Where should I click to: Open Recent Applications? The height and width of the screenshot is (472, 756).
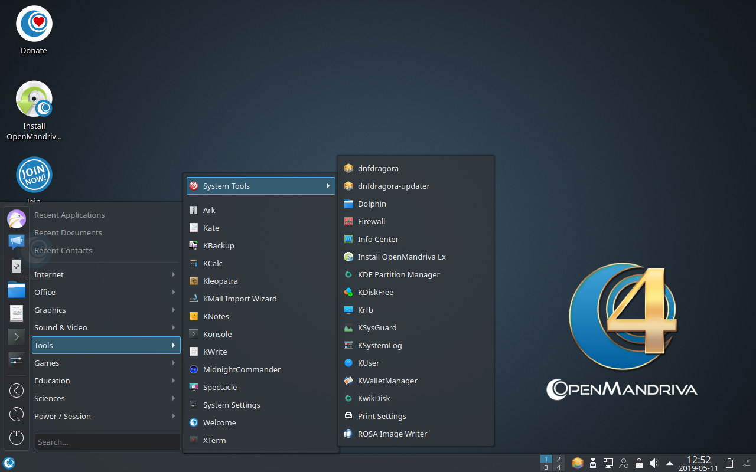[x=106, y=215]
